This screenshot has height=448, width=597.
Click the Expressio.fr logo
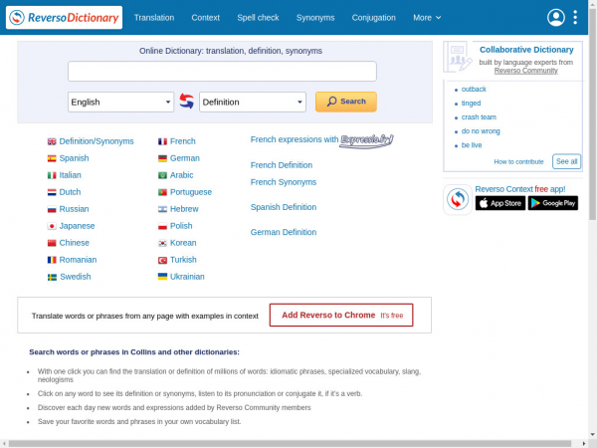pyautogui.click(x=366, y=140)
